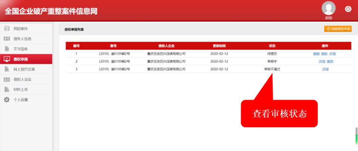Image resolution: width=358 pixels, height=151 pixels.
Task: Click 撤销 link in row 2
Action: click(x=330, y=61)
